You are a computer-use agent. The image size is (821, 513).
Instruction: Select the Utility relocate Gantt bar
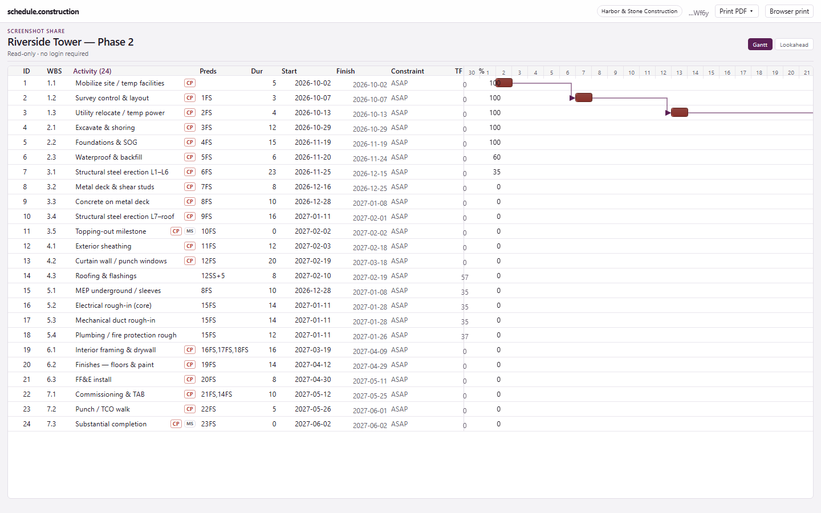point(680,112)
